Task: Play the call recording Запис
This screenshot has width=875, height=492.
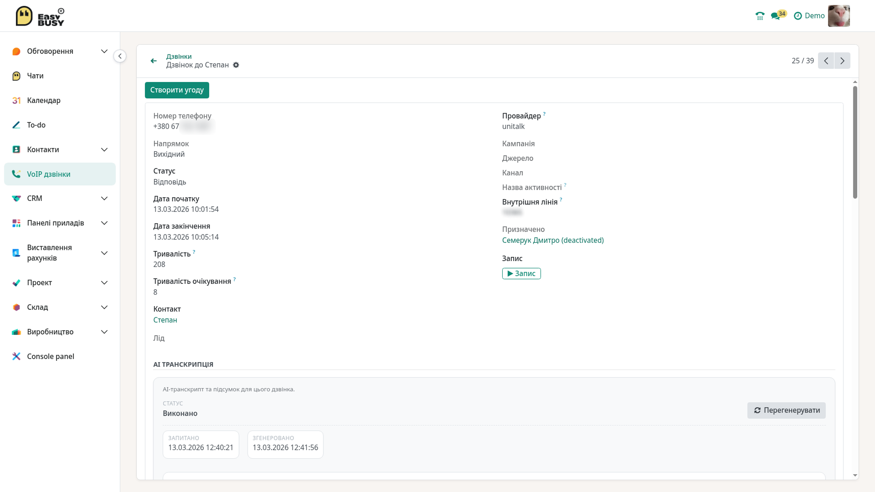Action: click(521, 273)
